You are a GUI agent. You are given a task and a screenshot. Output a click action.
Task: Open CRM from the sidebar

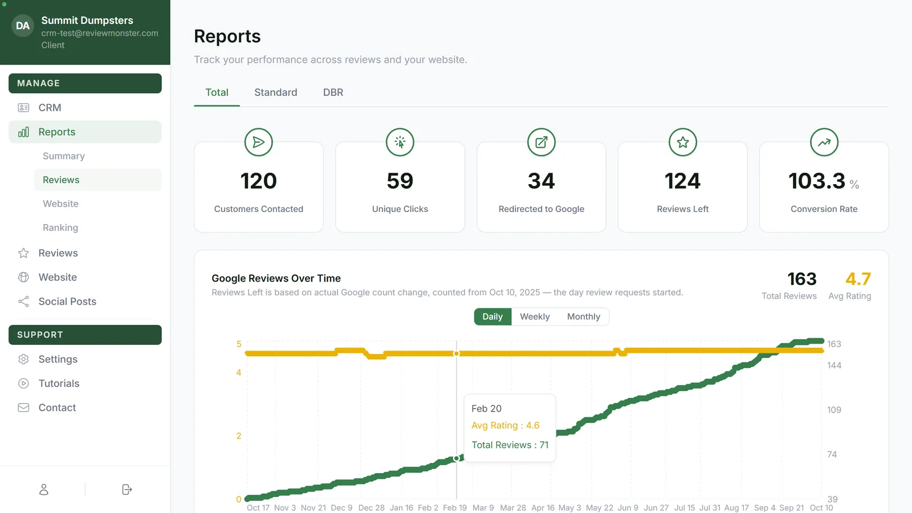85,108
